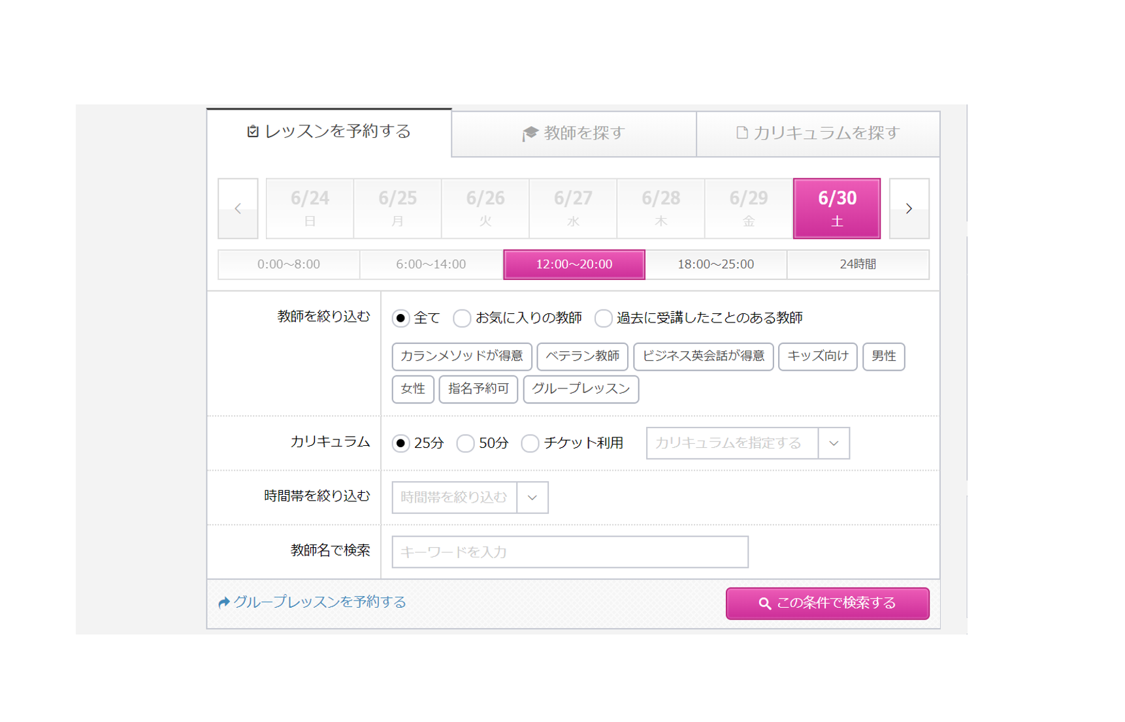Select the 全て teacher radio button

click(x=400, y=319)
